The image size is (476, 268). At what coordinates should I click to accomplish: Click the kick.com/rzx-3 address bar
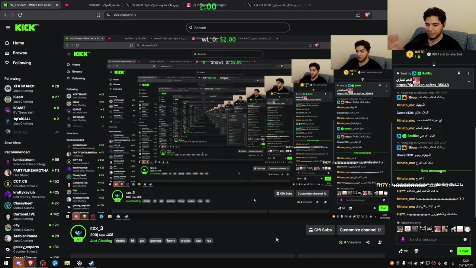[125, 15]
